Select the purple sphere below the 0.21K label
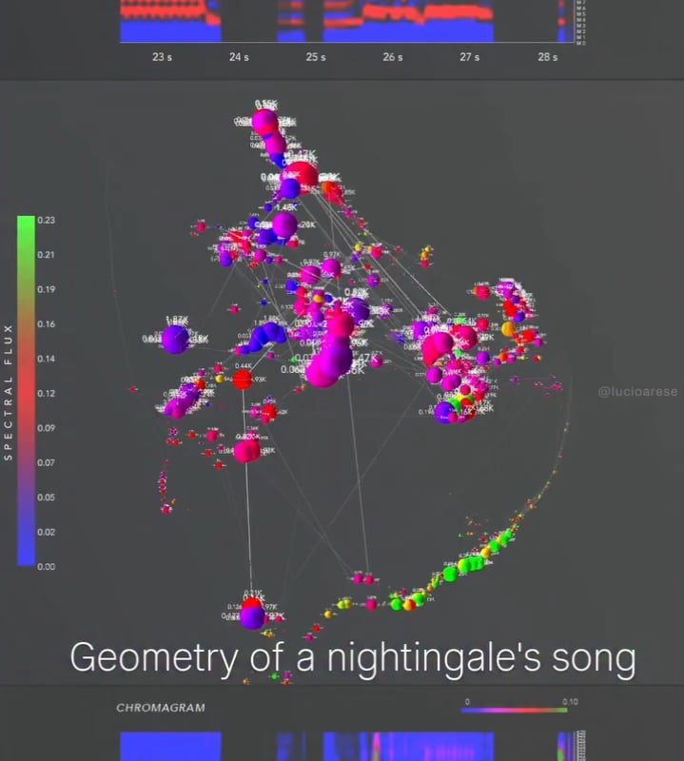Viewport: 684px width, 761px height. pos(252,617)
